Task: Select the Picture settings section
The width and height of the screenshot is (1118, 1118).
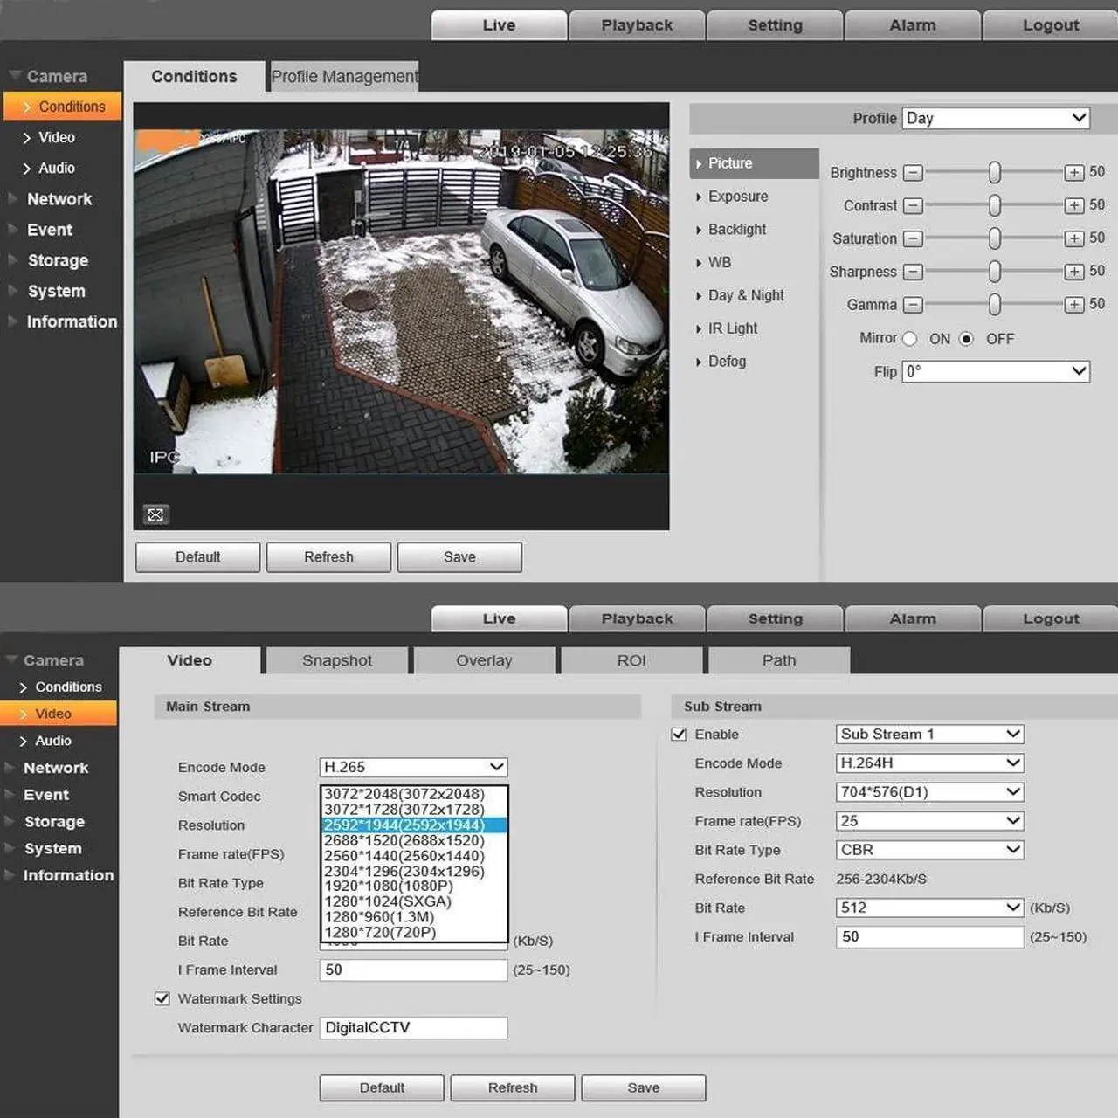Action: (754, 163)
